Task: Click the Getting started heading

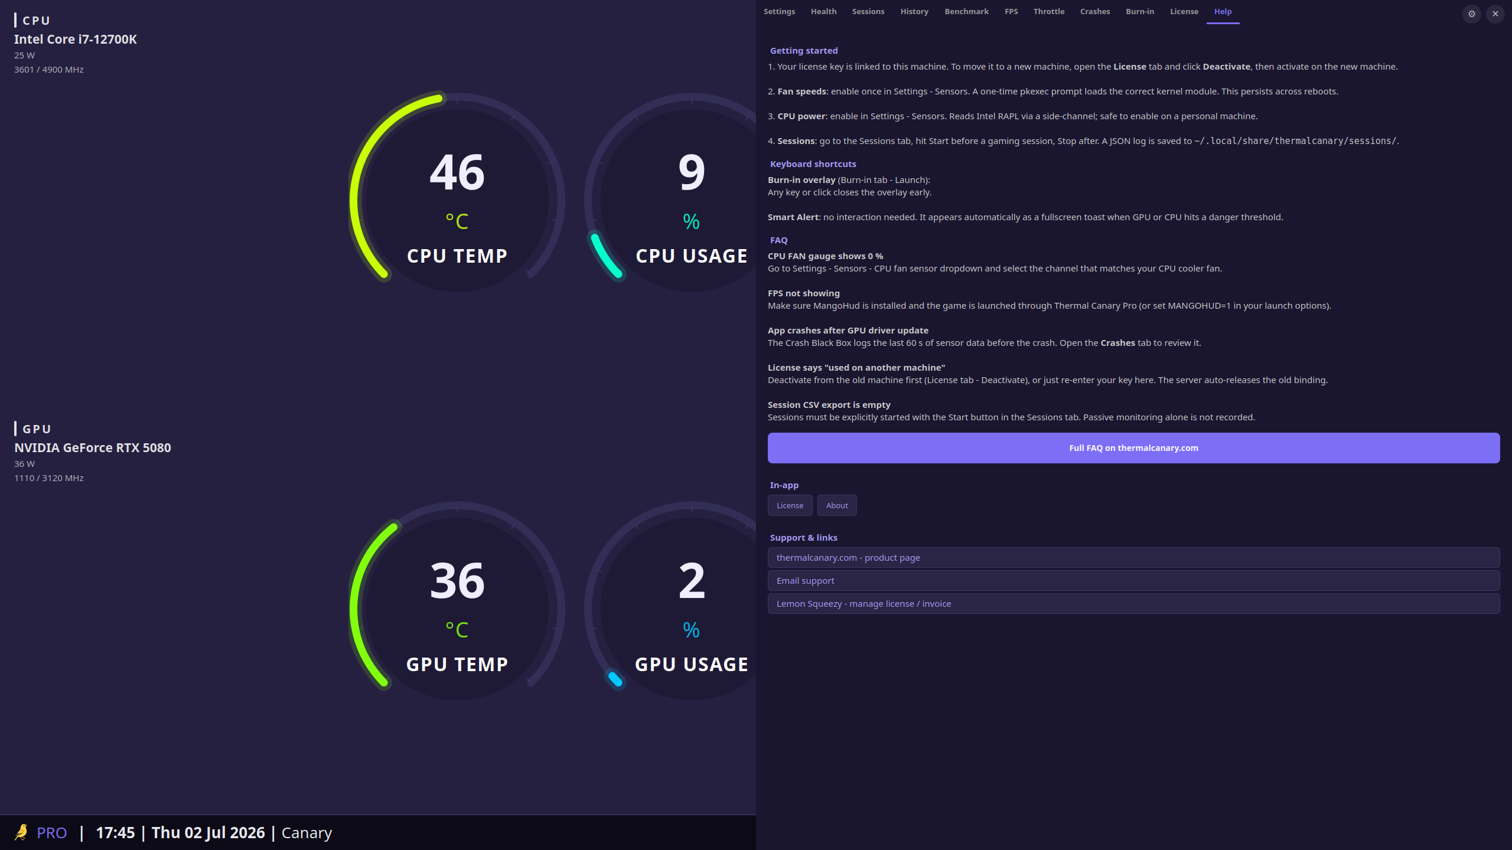Action: point(804,51)
